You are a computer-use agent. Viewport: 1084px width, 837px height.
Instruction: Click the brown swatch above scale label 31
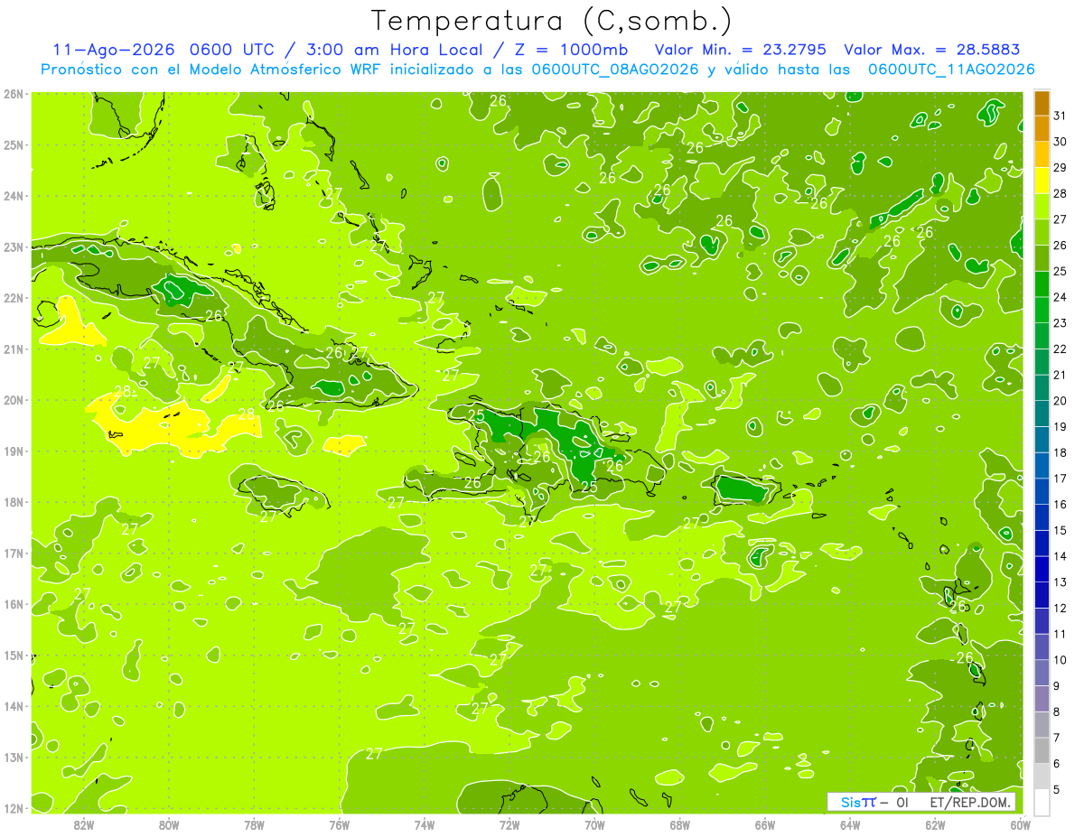1042,103
